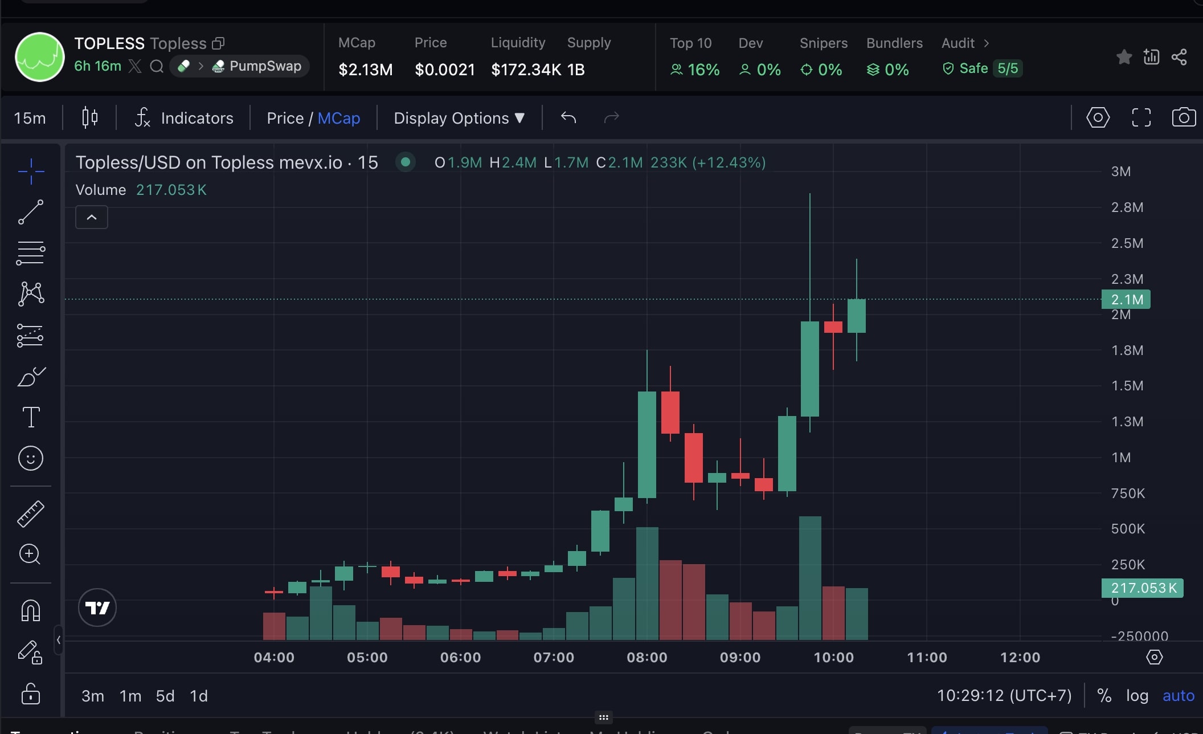
Task: Click the Topless/USD chart title legend
Action: point(227,162)
